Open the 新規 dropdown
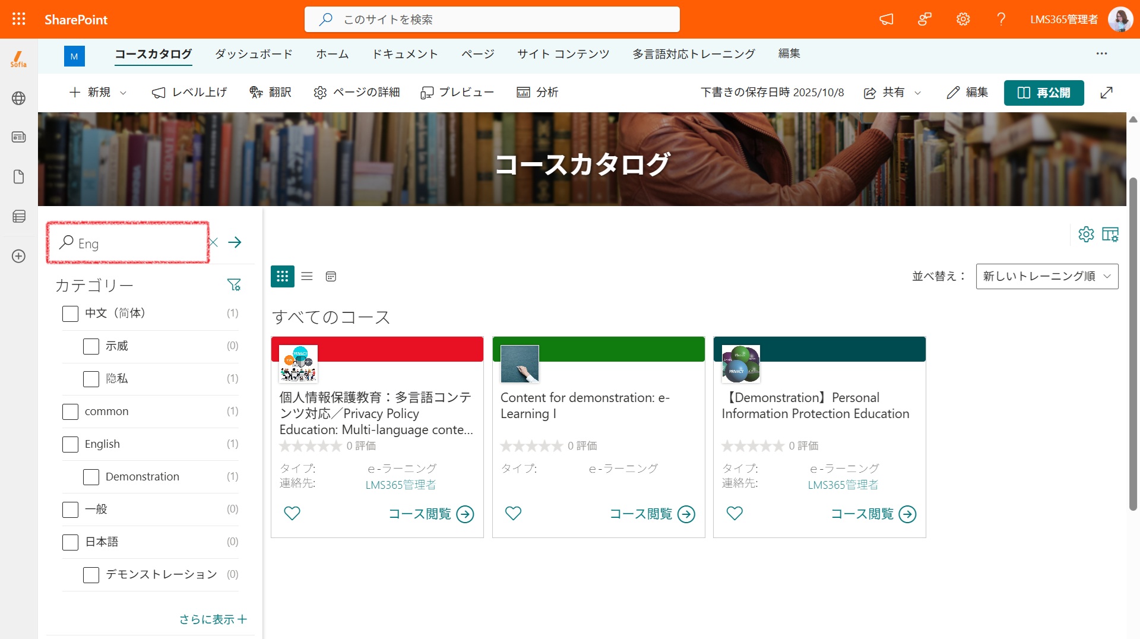The width and height of the screenshot is (1140, 639). (98, 92)
